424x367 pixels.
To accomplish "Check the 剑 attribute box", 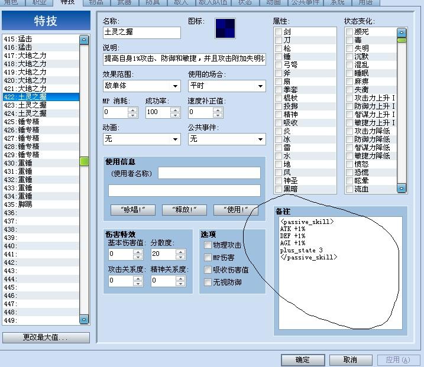I will pyautogui.click(x=279, y=32).
